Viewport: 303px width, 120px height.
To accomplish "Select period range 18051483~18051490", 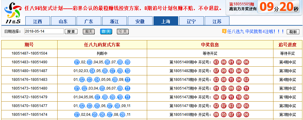I will click(29, 62).
